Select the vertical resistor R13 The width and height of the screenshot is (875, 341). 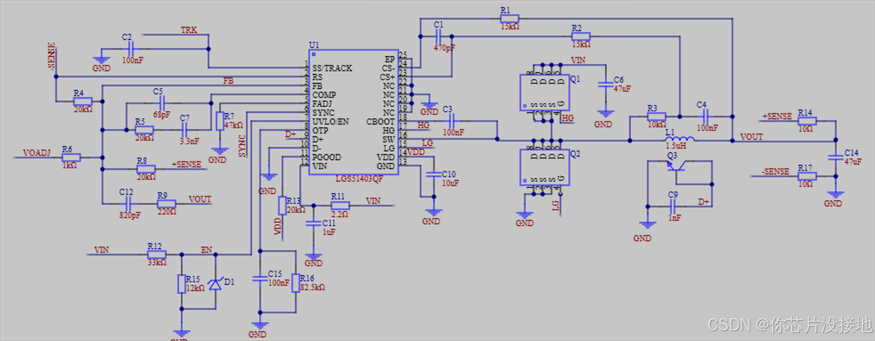pos(282,205)
